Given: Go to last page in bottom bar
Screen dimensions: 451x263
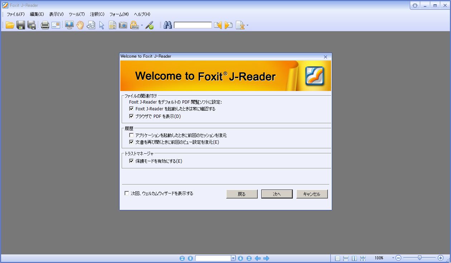Looking at the screenshot, I should point(249,258).
